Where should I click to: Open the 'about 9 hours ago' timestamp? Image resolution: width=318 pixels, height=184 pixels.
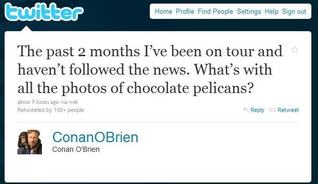click(38, 102)
